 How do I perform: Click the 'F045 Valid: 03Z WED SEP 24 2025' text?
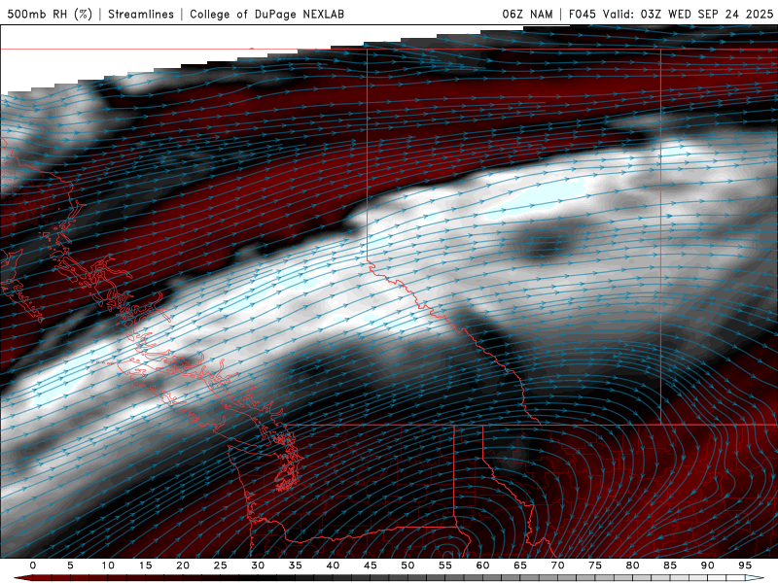(671, 14)
